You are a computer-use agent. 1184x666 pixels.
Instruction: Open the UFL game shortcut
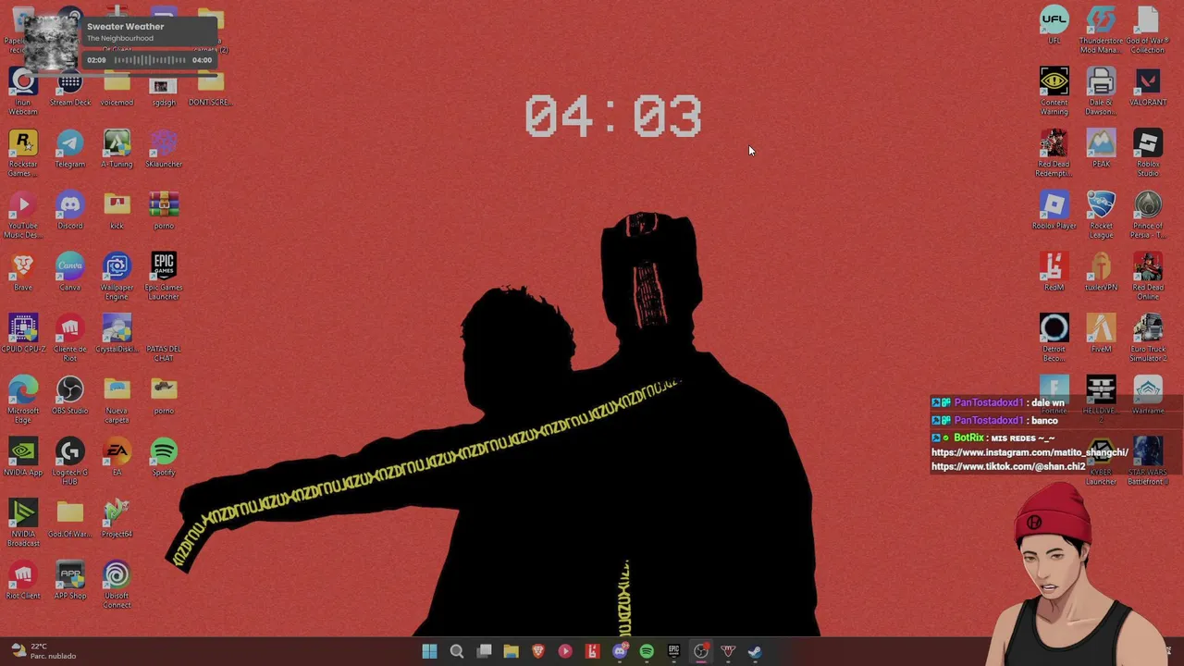point(1054,25)
